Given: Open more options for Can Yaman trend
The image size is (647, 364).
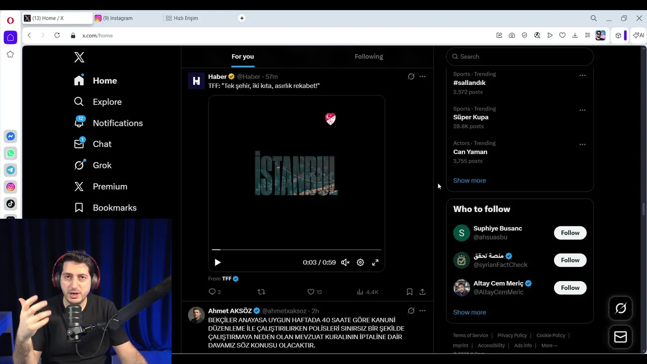Looking at the screenshot, I should (582, 144).
